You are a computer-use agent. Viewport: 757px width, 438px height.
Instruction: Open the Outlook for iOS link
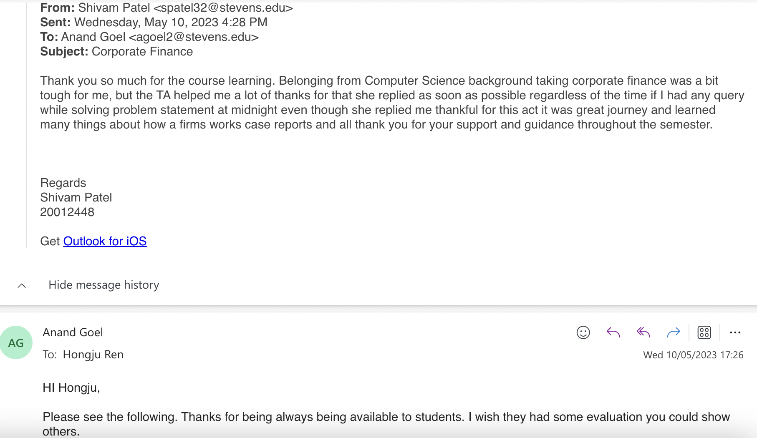click(105, 241)
